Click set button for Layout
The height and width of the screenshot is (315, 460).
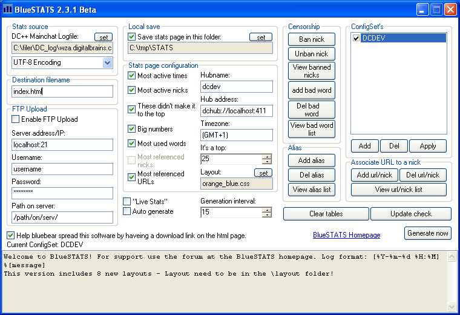(x=263, y=173)
